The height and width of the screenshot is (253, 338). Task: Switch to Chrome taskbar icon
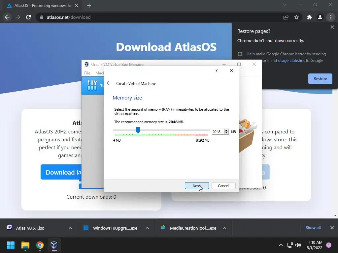coord(40,245)
